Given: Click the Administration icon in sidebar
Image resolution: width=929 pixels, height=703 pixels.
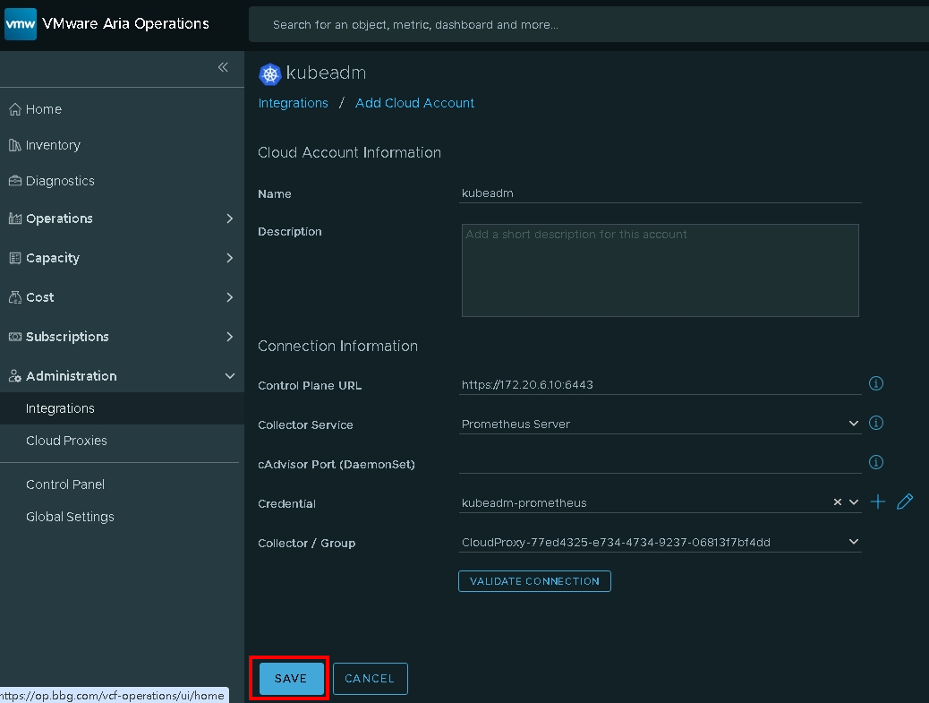Looking at the screenshot, I should pos(15,376).
